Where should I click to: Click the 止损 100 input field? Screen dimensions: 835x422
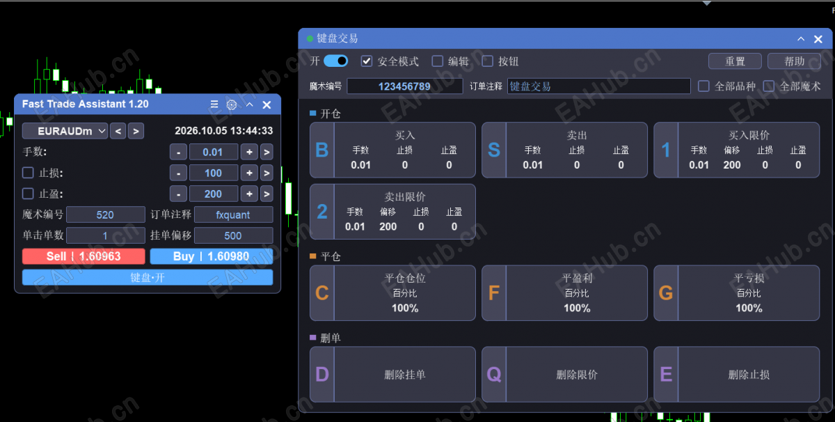[214, 173]
